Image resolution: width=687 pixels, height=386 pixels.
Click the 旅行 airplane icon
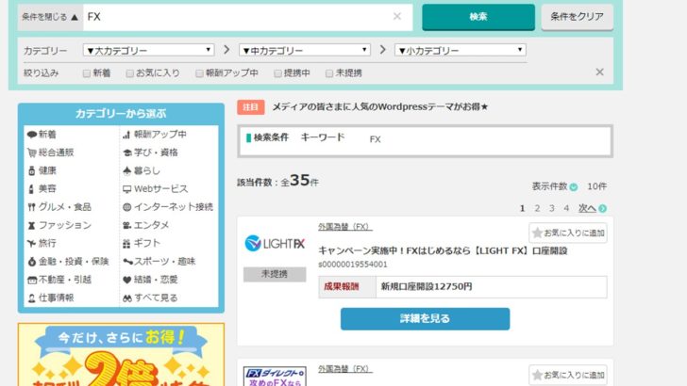click(31, 244)
